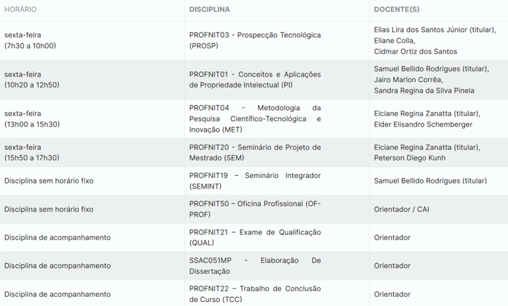Screen dimensions: 508x306
Task: Click PROFNIT20 Seminário de Projeto de Mestrado
Action: tap(255, 153)
